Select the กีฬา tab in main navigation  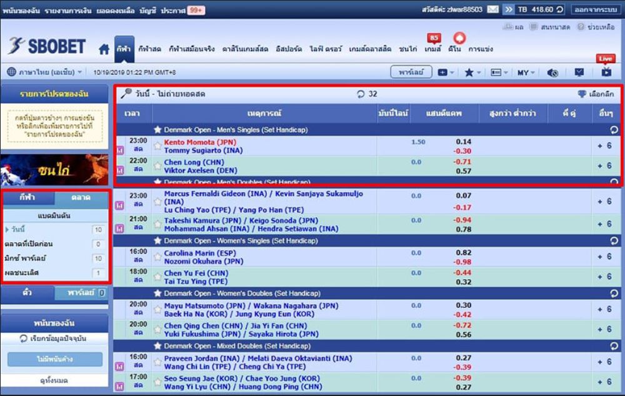click(124, 49)
